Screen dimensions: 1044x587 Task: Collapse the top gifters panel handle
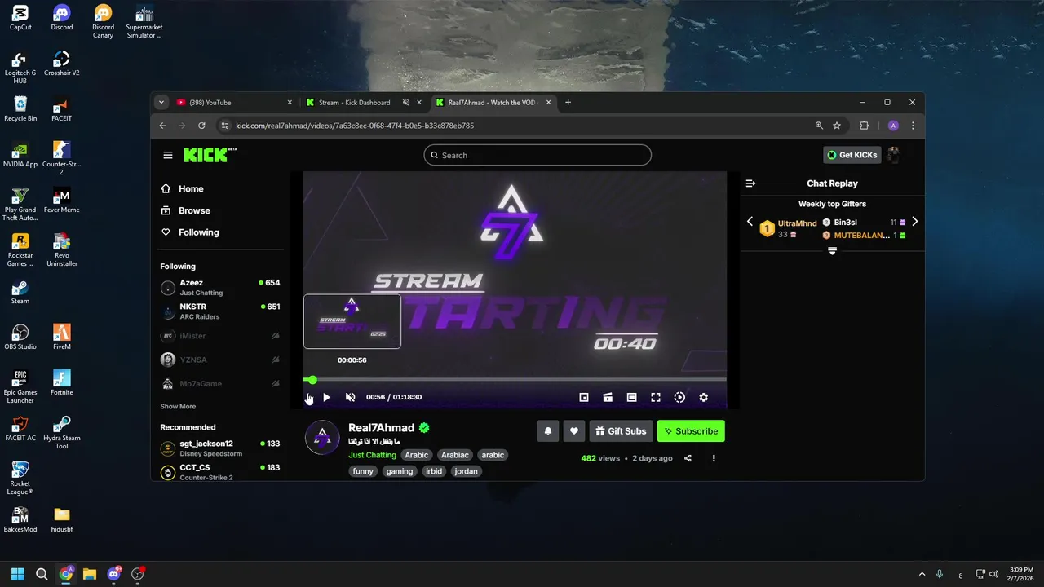[x=832, y=252]
